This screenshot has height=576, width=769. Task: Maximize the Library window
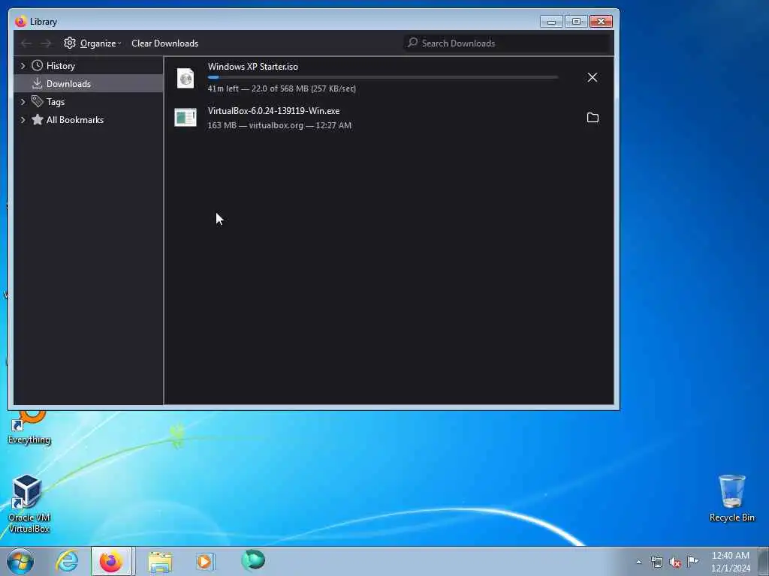point(576,22)
